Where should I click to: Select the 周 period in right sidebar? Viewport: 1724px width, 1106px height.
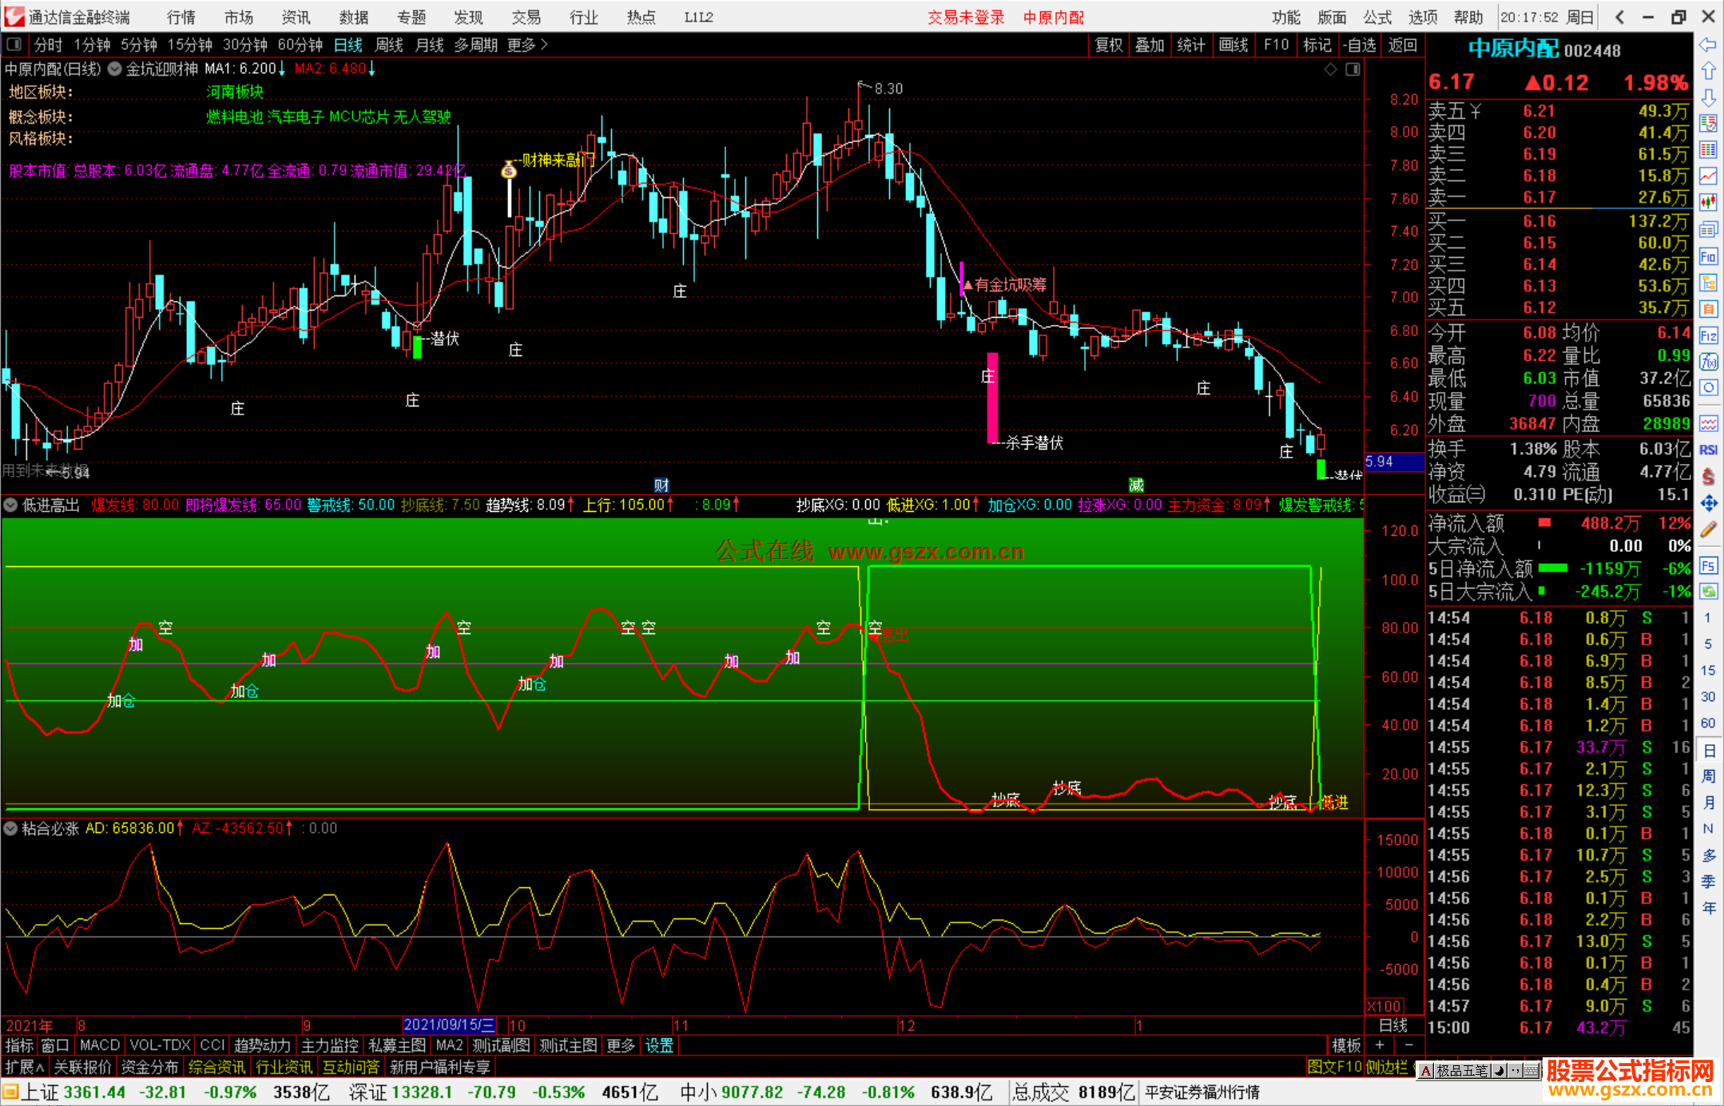coord(1708,776)
